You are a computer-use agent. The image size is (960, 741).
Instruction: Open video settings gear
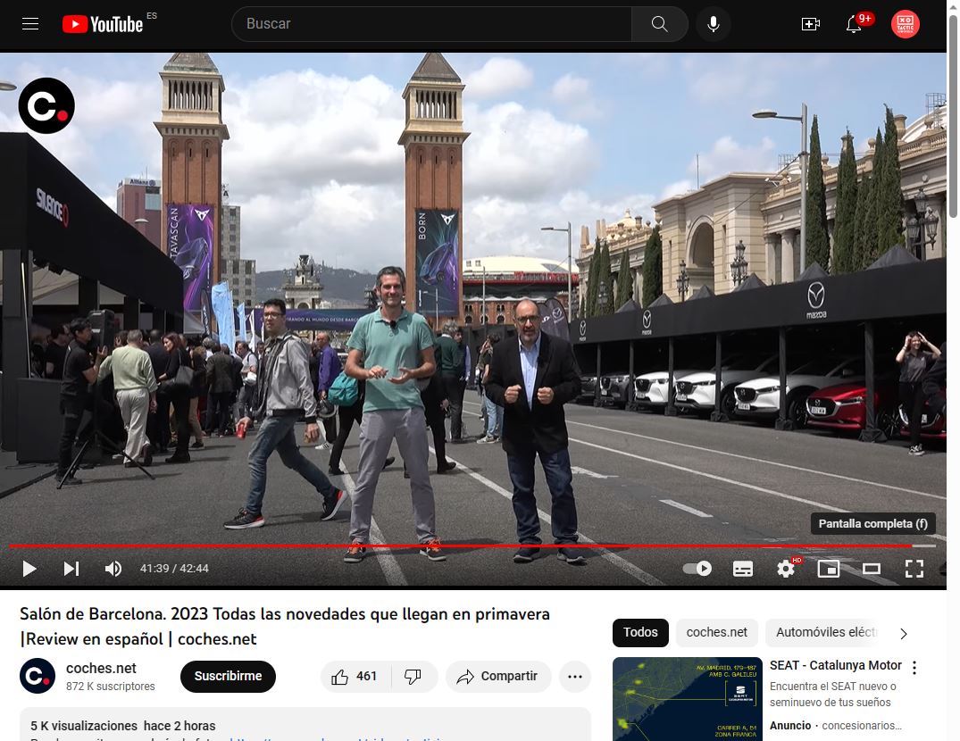coord(786,569)
